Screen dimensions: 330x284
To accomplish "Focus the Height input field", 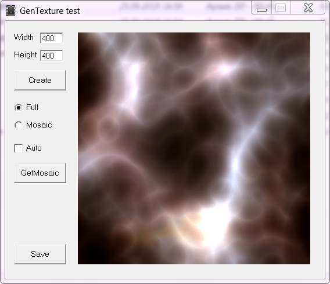I will click(51, 56).
